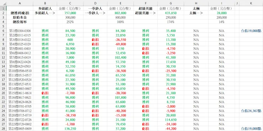263x131 pixels.
Task: Select week cell 第15週0611-0614
Action: (x=20, y=93)
